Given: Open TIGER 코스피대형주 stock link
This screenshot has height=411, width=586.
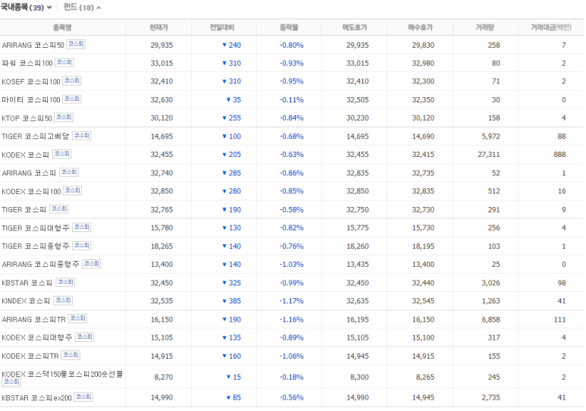Looking at the screenshot, I should 36,227.
